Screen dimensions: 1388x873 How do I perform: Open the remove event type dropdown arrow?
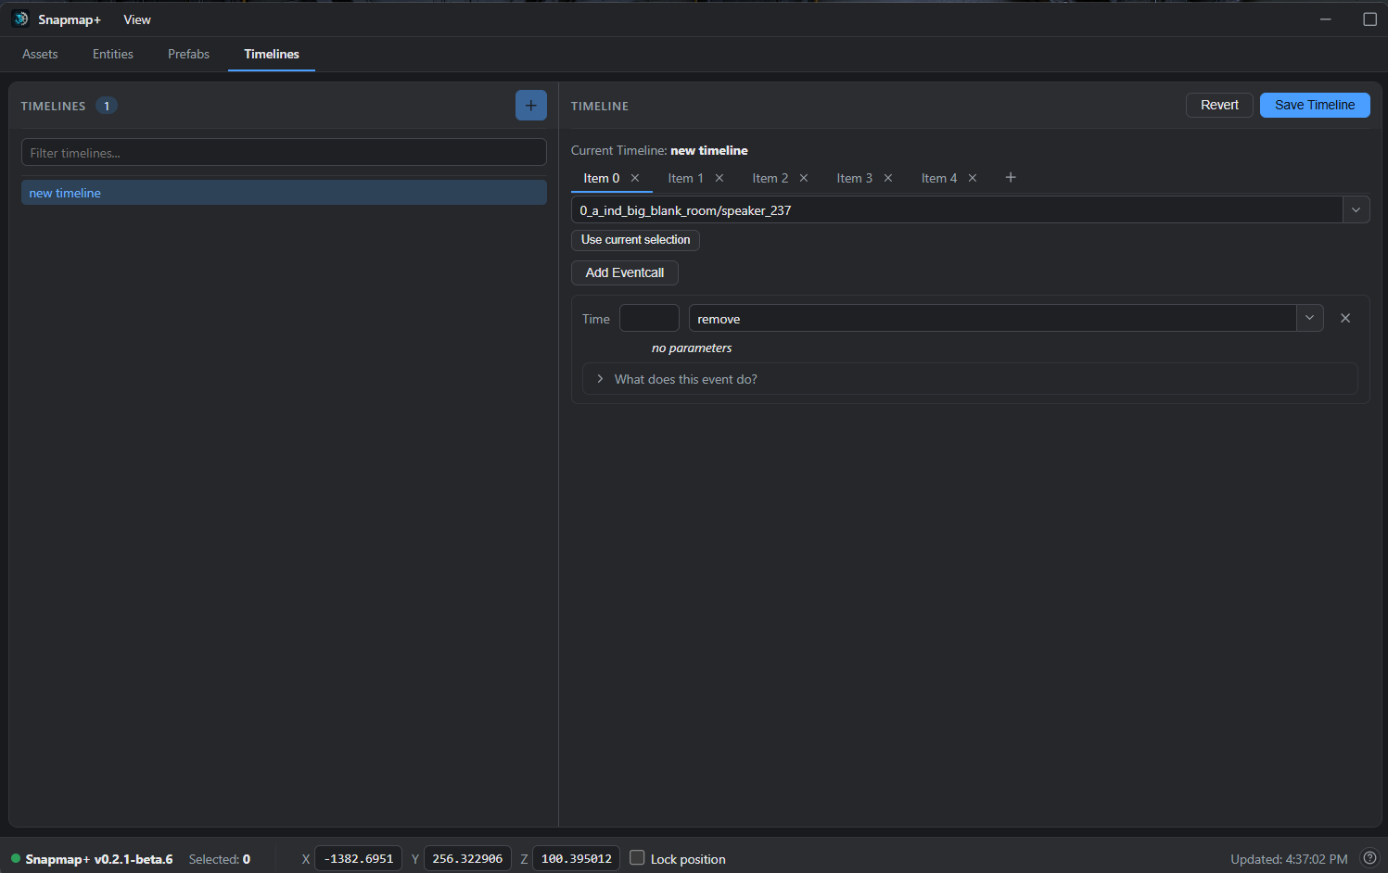coord(1309,318)
